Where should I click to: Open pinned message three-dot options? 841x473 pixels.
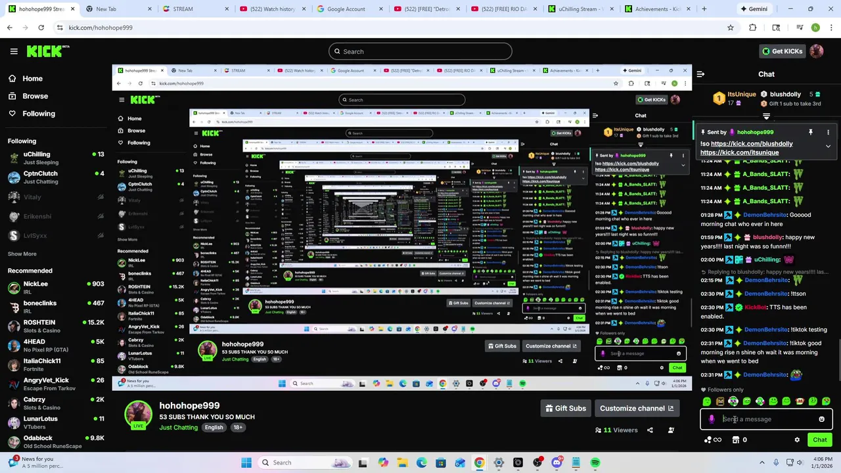pyautogui.click(x=828, y=132)
